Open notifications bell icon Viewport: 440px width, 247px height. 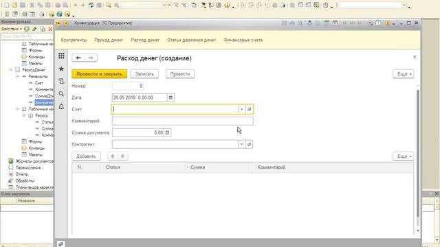coord(61,106)
